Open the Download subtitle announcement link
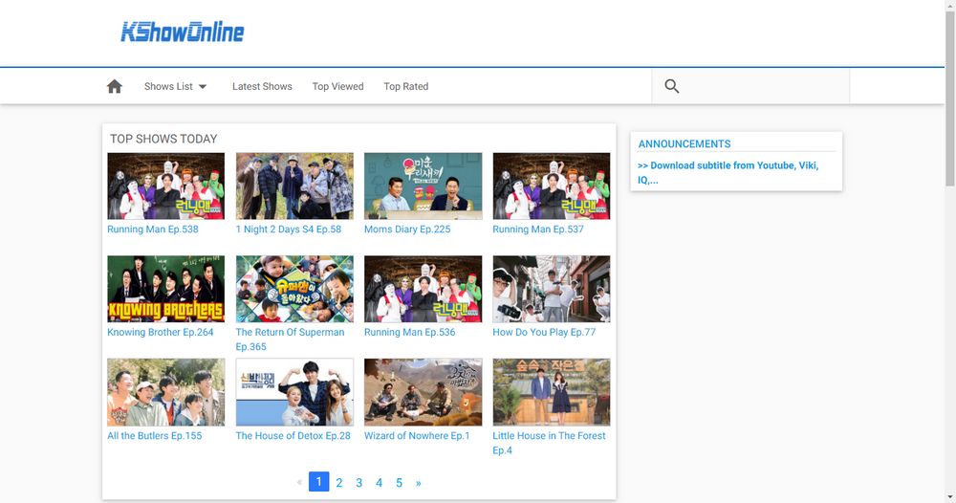 tap(727, 172)
